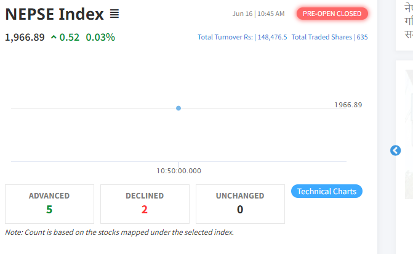Click the Nepali news text in sidebar
Screen dimensions: 413x254
[x=409, y=20]
